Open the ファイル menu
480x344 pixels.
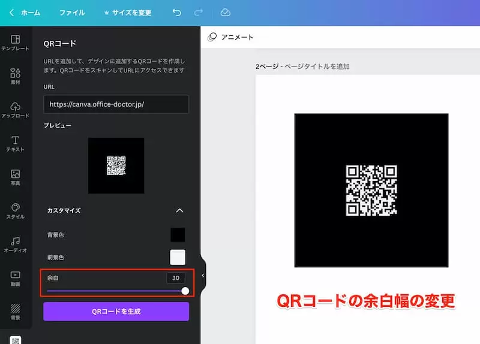(x=72, y=13)
